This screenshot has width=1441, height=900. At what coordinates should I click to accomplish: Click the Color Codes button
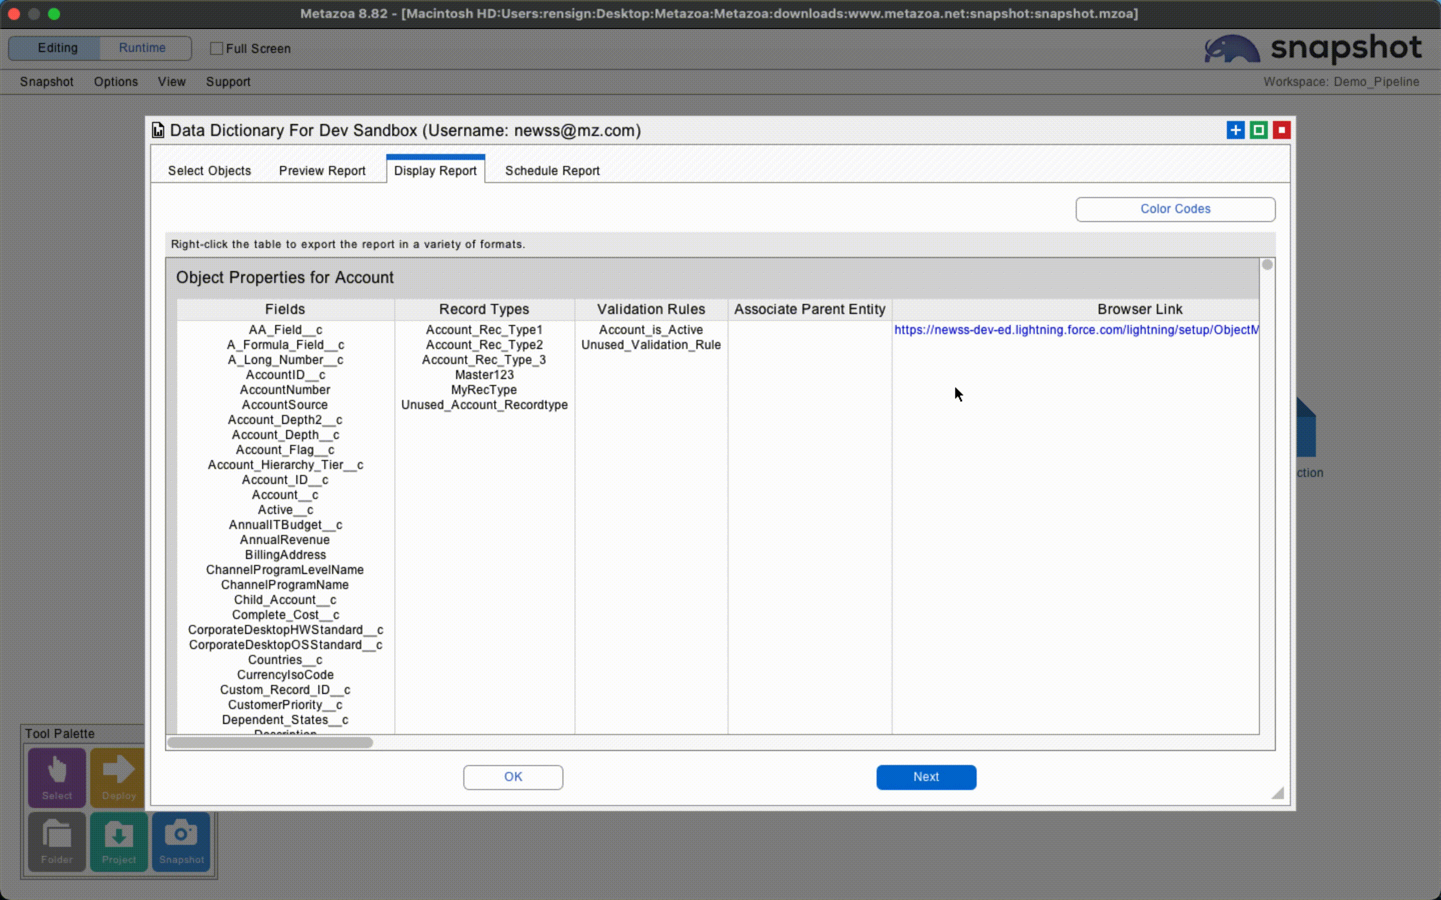point(1175,209)
